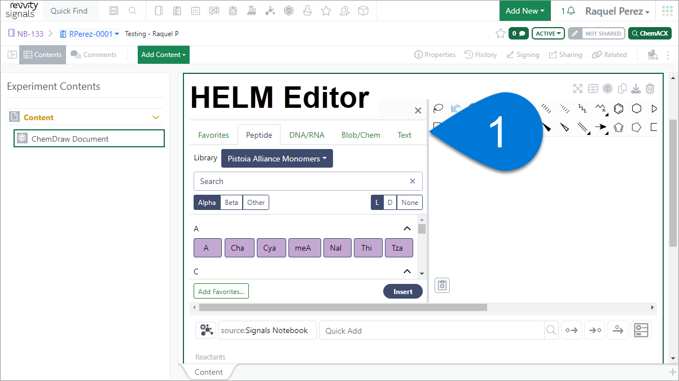Click the Insert button

(403, 291)
